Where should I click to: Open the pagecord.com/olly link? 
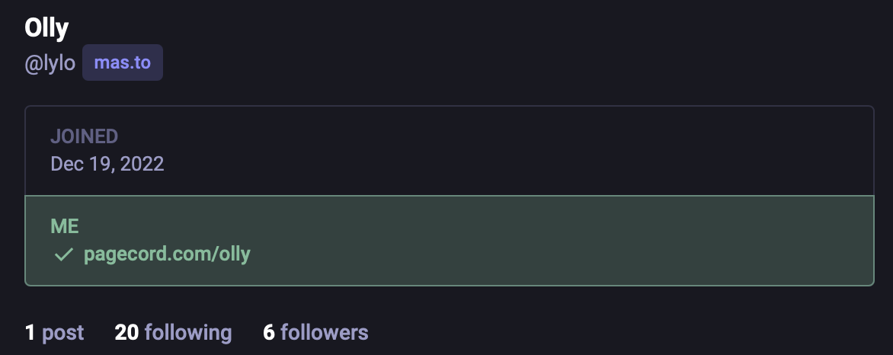pyautogui.click(x=167, y=254)
